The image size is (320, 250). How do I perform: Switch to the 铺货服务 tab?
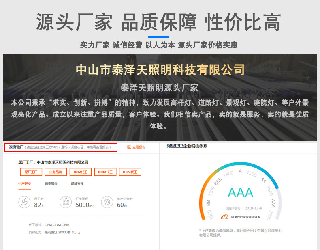51,183
